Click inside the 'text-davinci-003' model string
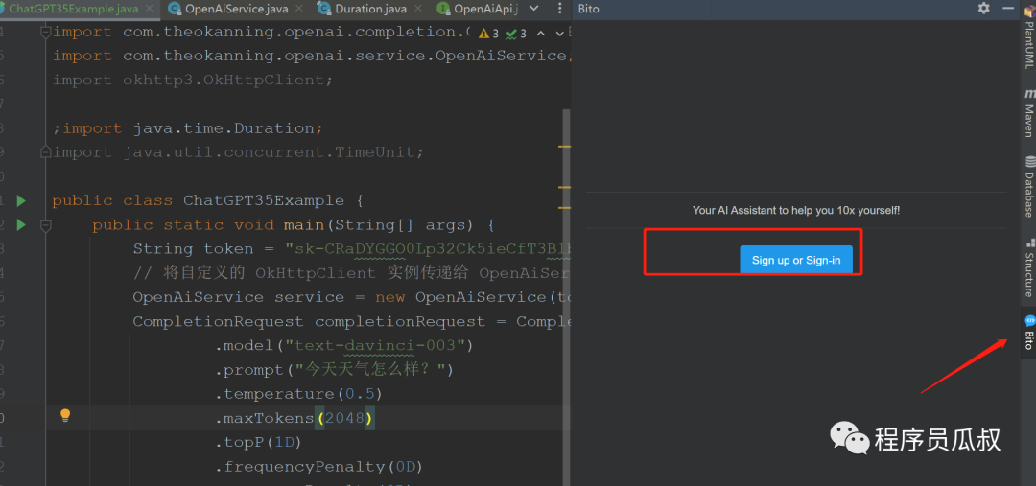The width and height of the screenshot is (1036, 486). (x=375, y=346)
